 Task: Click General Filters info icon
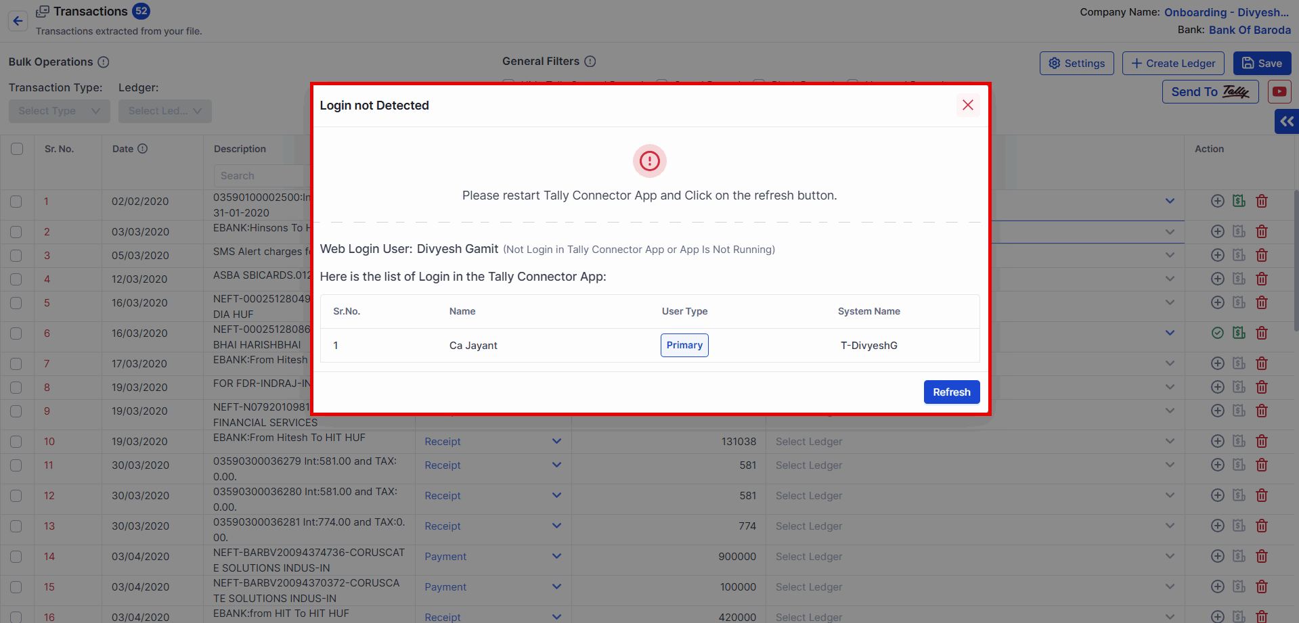tap(590, 62)
